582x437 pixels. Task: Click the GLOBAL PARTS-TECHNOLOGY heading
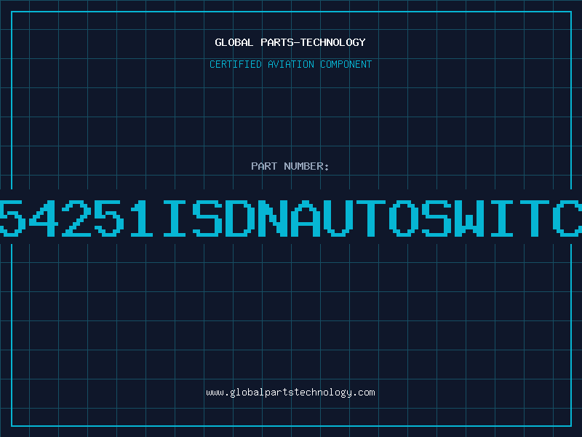click(290, 42)
